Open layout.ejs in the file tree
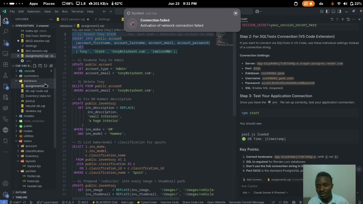363x204 pixels. pyautogui.click(x=34, y=166)
